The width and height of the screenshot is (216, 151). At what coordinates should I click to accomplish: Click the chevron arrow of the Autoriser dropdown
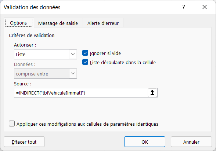tap(73, 54)
